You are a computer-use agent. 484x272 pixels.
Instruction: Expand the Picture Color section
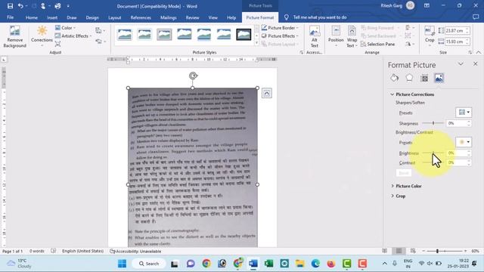click(x=392, y=186)
